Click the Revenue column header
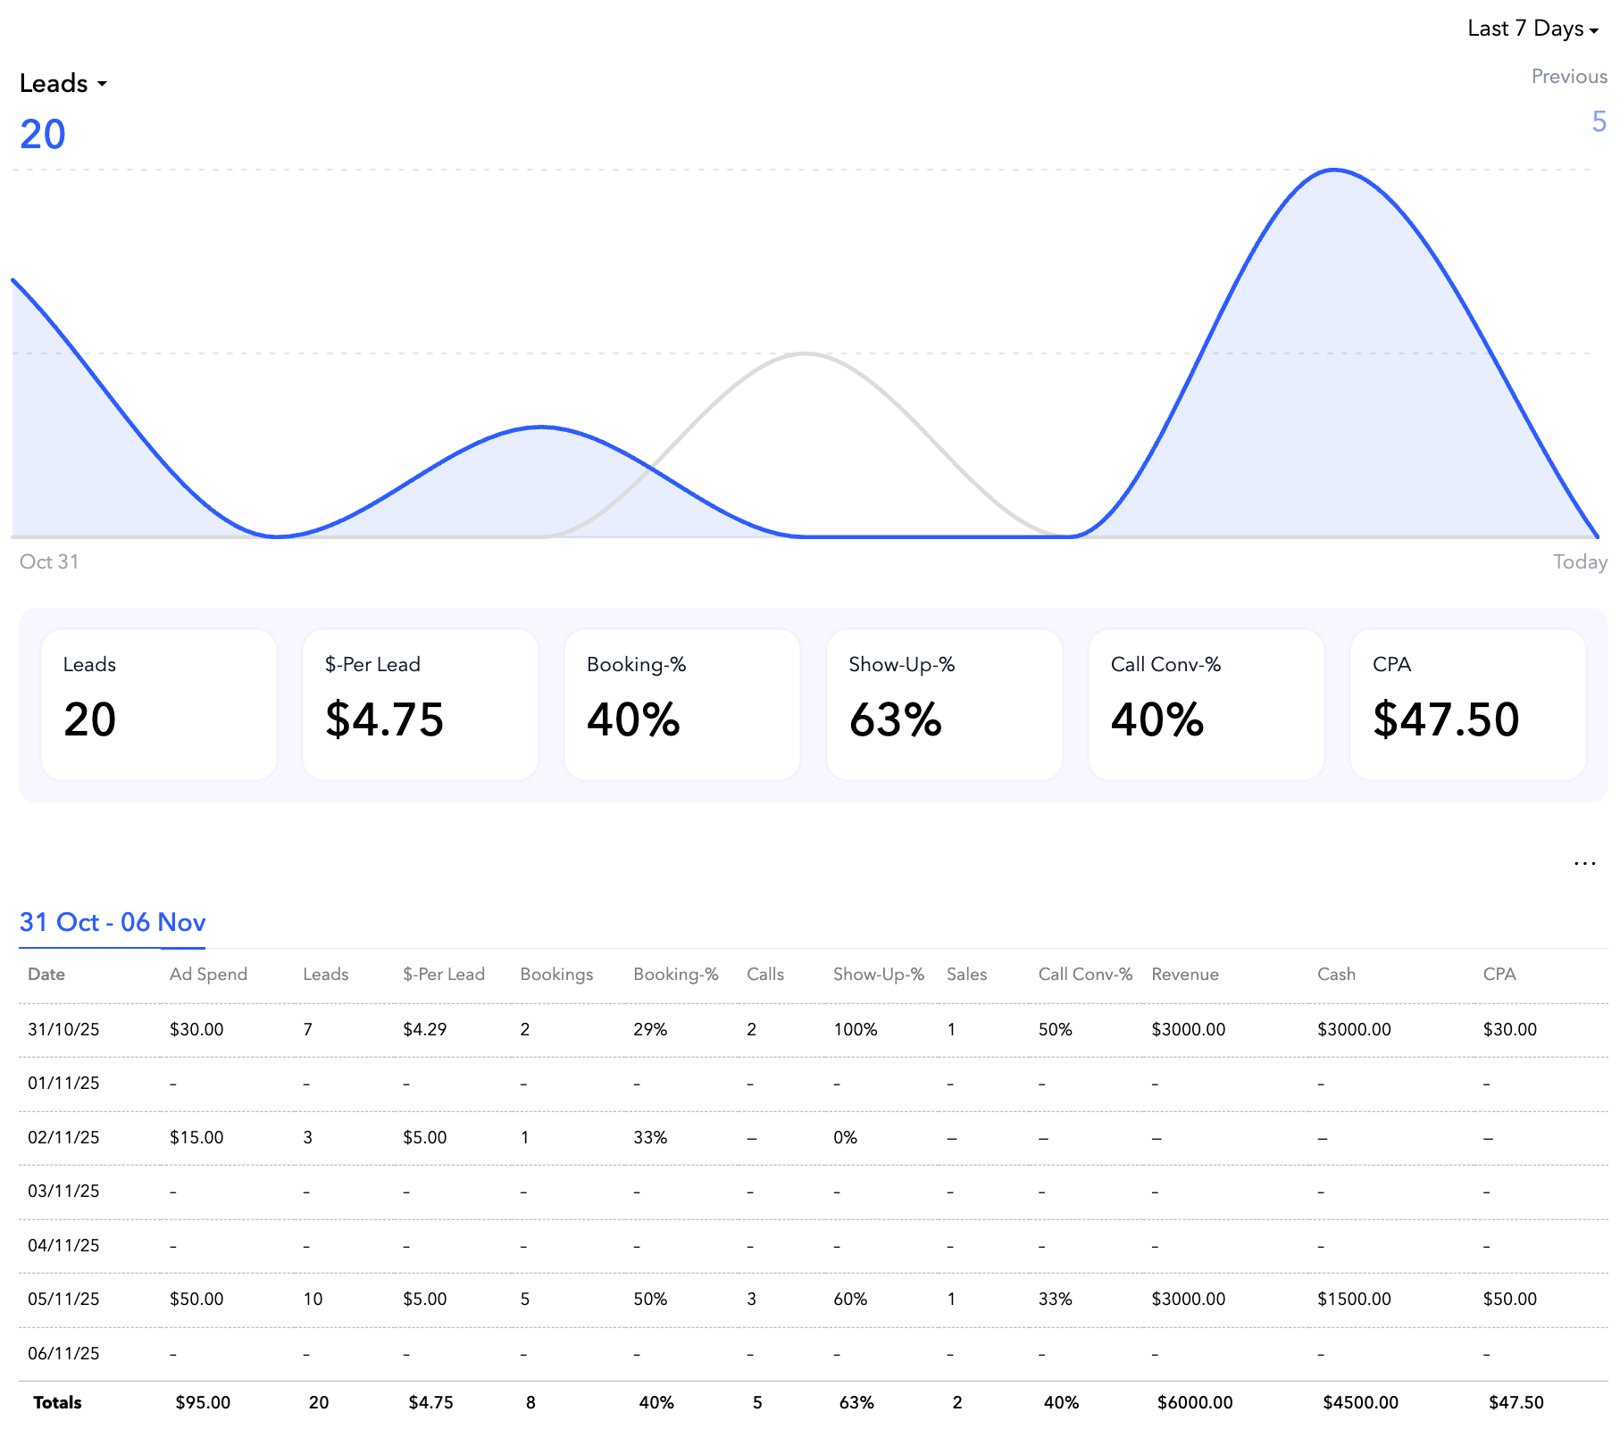The image size is (1620, 1437). pyautogui.click(x=1184, y=974)
